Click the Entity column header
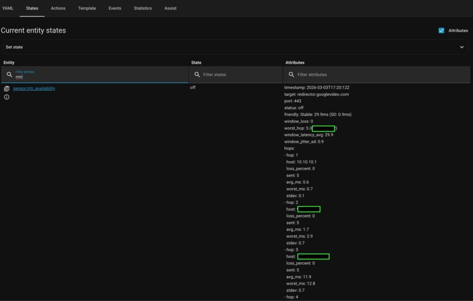Screen dimensions: 473x301 click(x=9, y=63)
